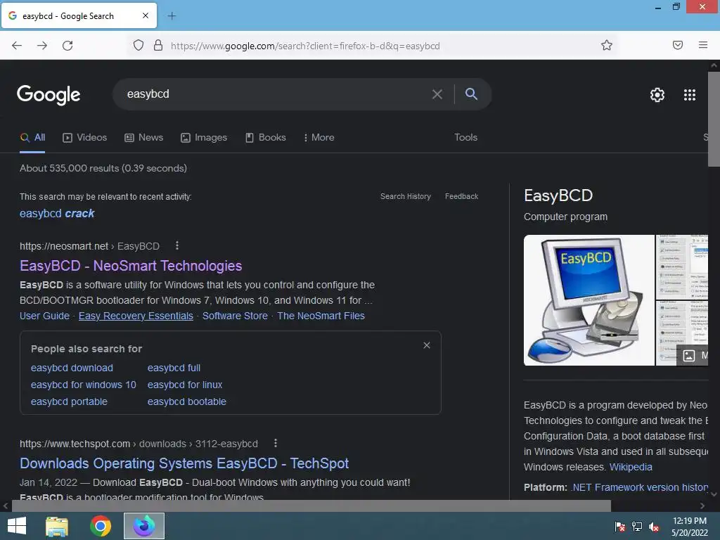Open the easybcd crack suggestion
This screenshot has width=720, height=540.
57,214
